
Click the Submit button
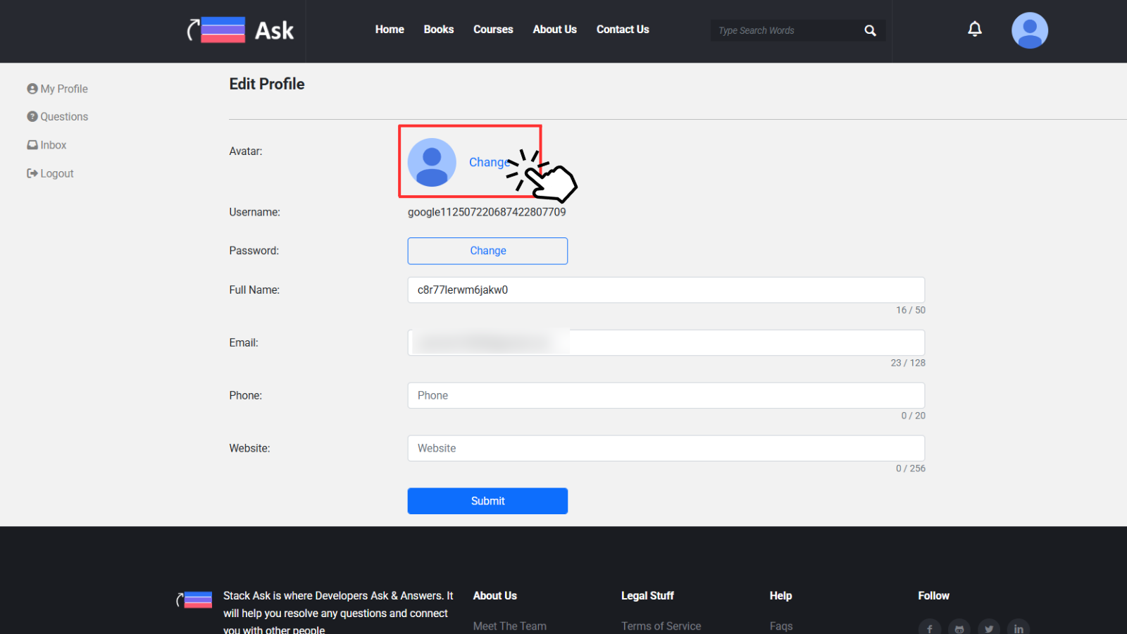click(487, 501)
